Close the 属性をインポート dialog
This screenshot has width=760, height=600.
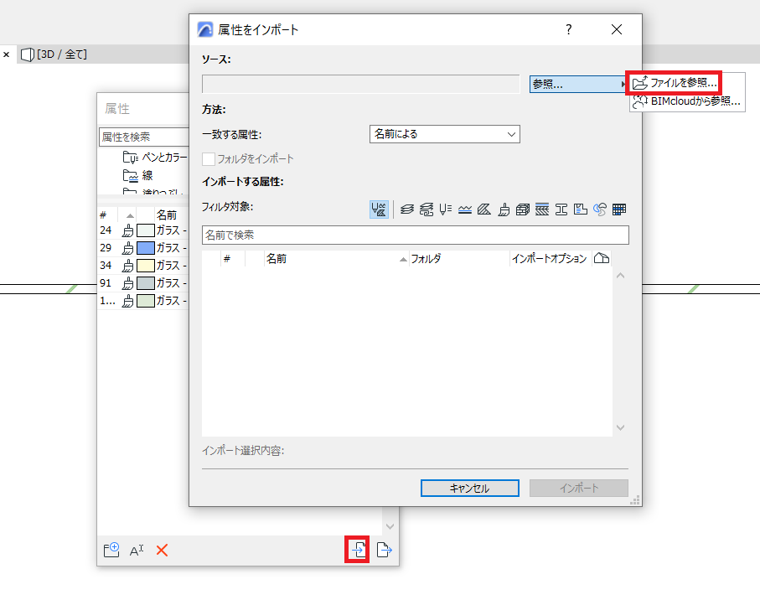click(617, 29)
